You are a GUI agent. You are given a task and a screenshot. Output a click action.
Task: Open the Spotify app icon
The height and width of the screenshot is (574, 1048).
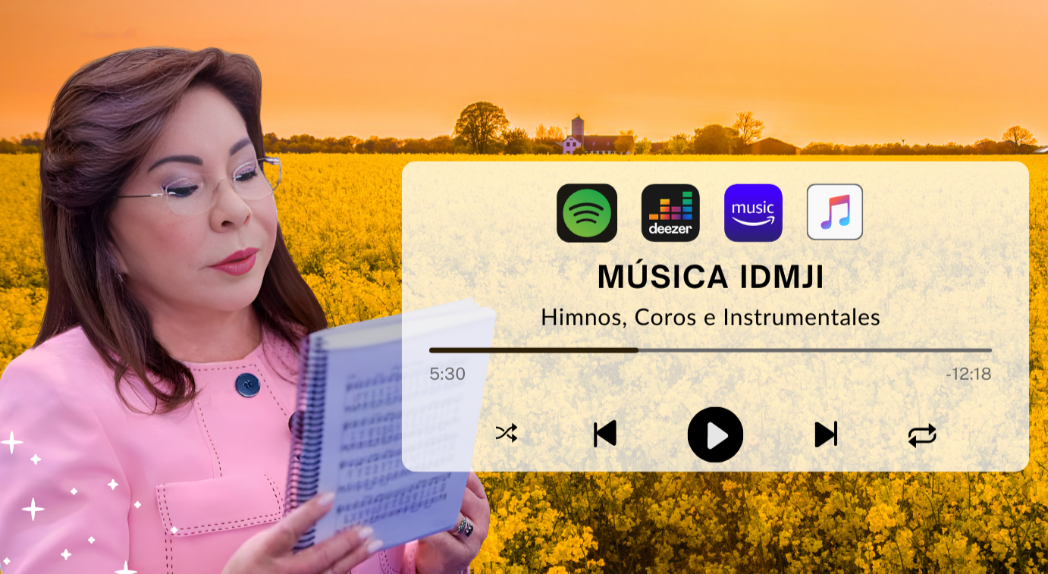tap(587, 212)
